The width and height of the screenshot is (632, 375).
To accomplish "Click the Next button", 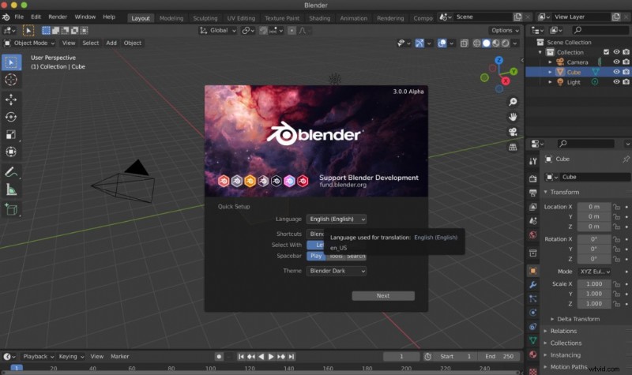I will 383,295.
